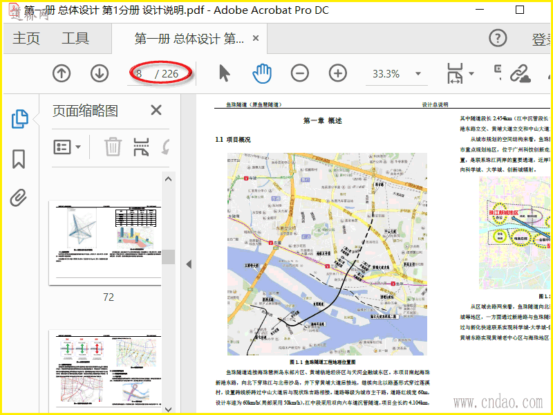Zoom in with the plus button

tap(338, 73)
